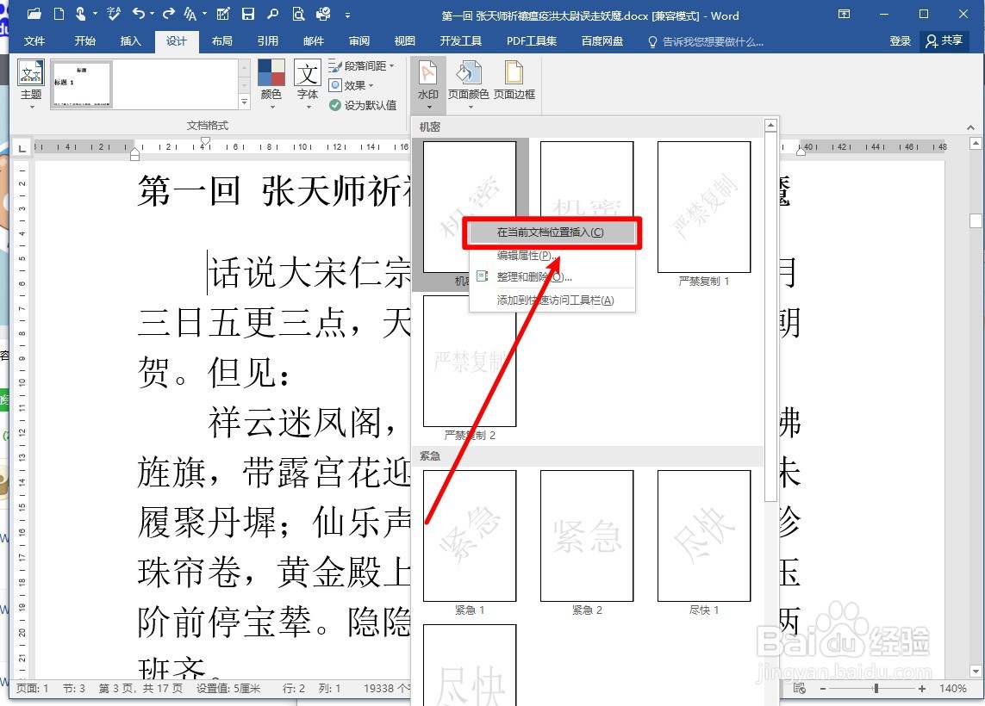Switch to web layout view icon
The height and width of the screenshot is (706, 985).
click(x=800, y=689)
